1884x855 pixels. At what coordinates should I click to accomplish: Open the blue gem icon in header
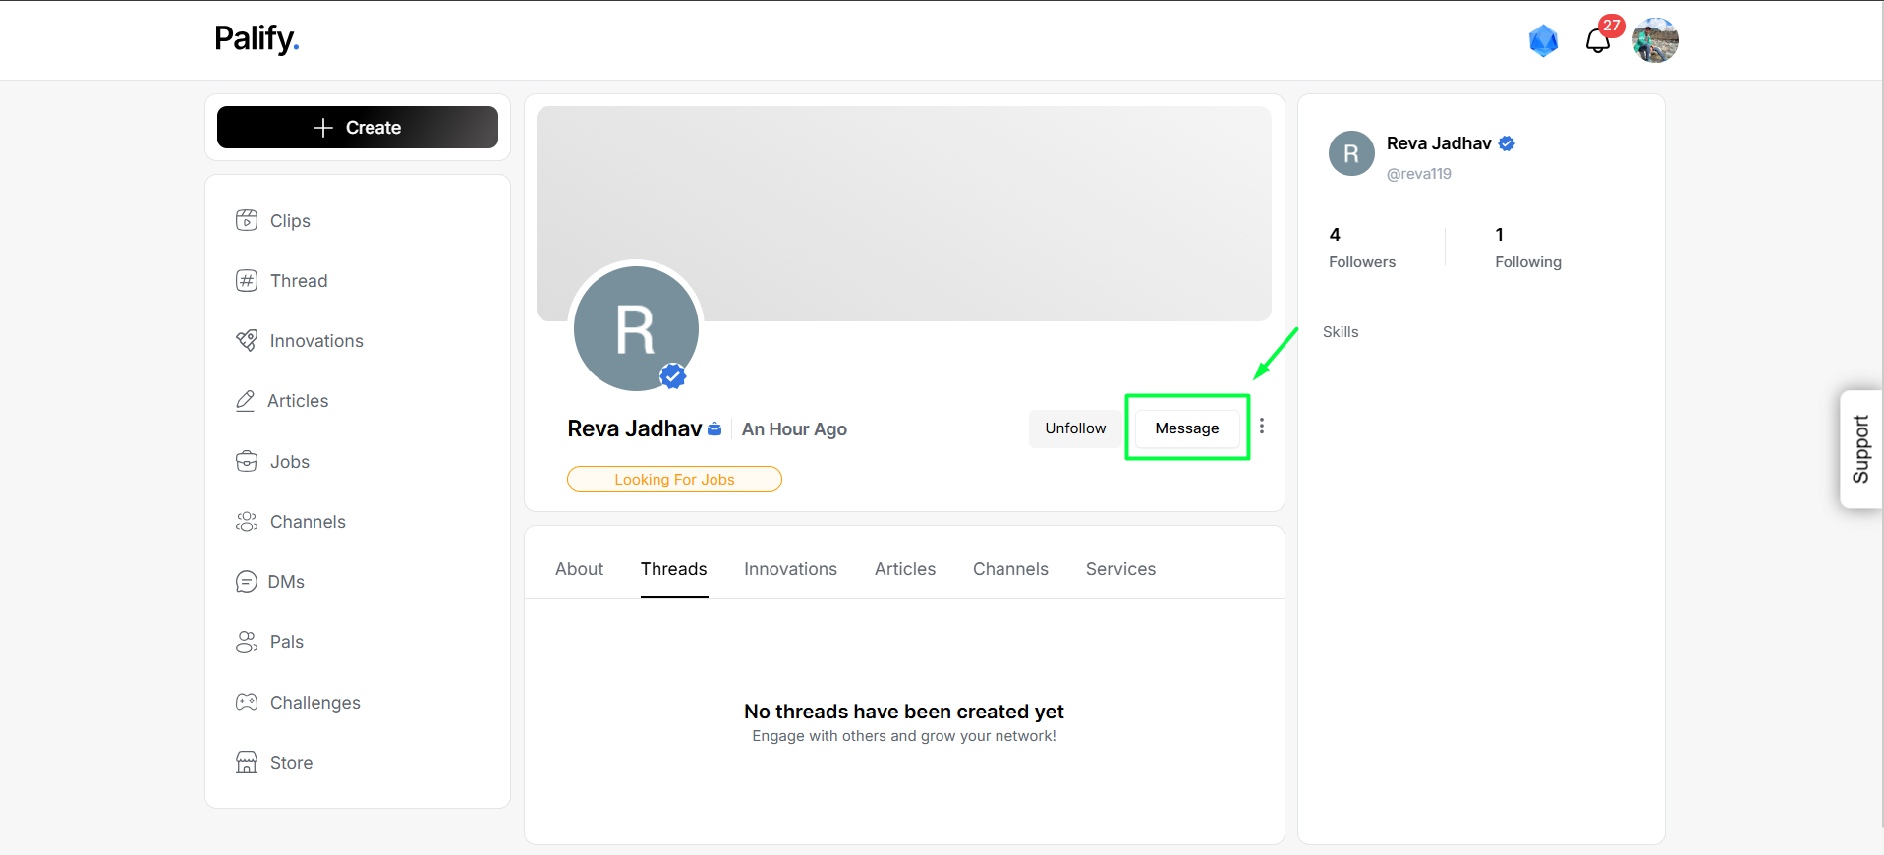click(1543, 40)
